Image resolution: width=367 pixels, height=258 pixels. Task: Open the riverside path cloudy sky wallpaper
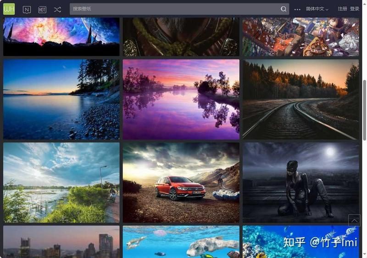click(61, 182)
